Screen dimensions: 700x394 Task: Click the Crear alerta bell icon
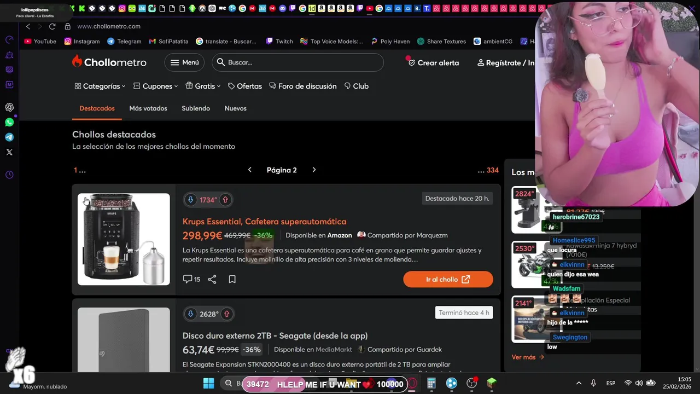[x=411, y=62]
